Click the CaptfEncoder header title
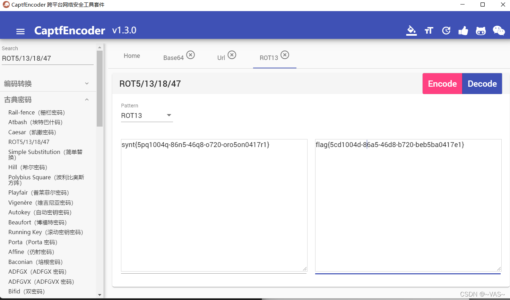Screen dimensions: 510x300 coord(70,31)
